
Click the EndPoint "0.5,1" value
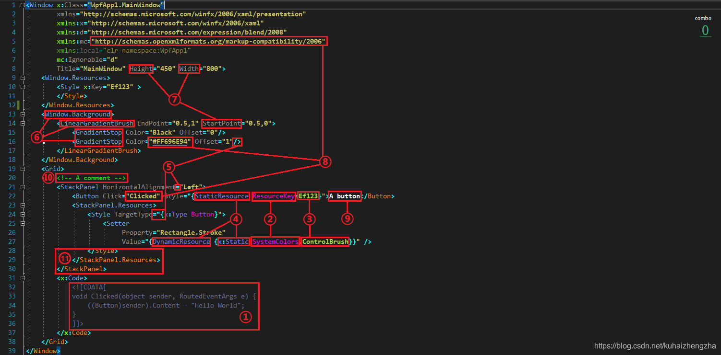tap(185, 124)
